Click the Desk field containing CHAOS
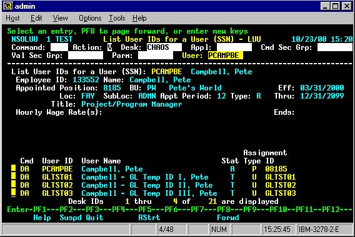This screenshot has height=237, width=355. [x=164, y=47]
